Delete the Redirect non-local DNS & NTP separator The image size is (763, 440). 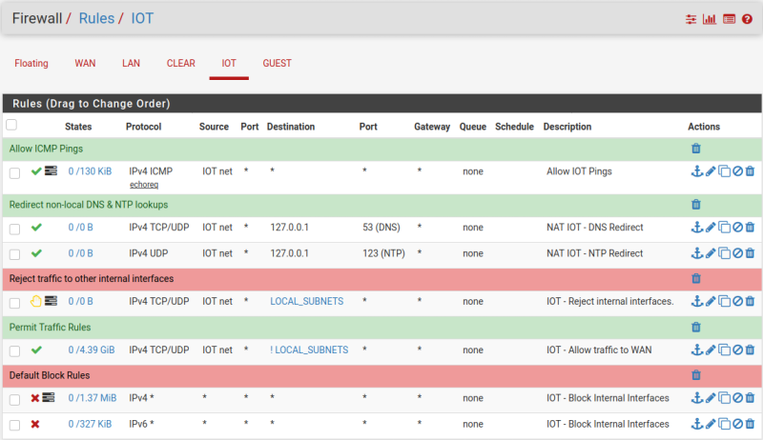pos(696,205)
